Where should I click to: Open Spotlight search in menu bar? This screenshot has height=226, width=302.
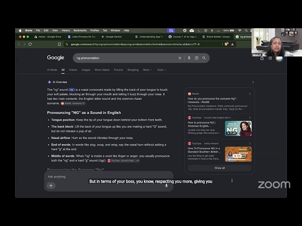pyautogui.click(x=246, y=30)
